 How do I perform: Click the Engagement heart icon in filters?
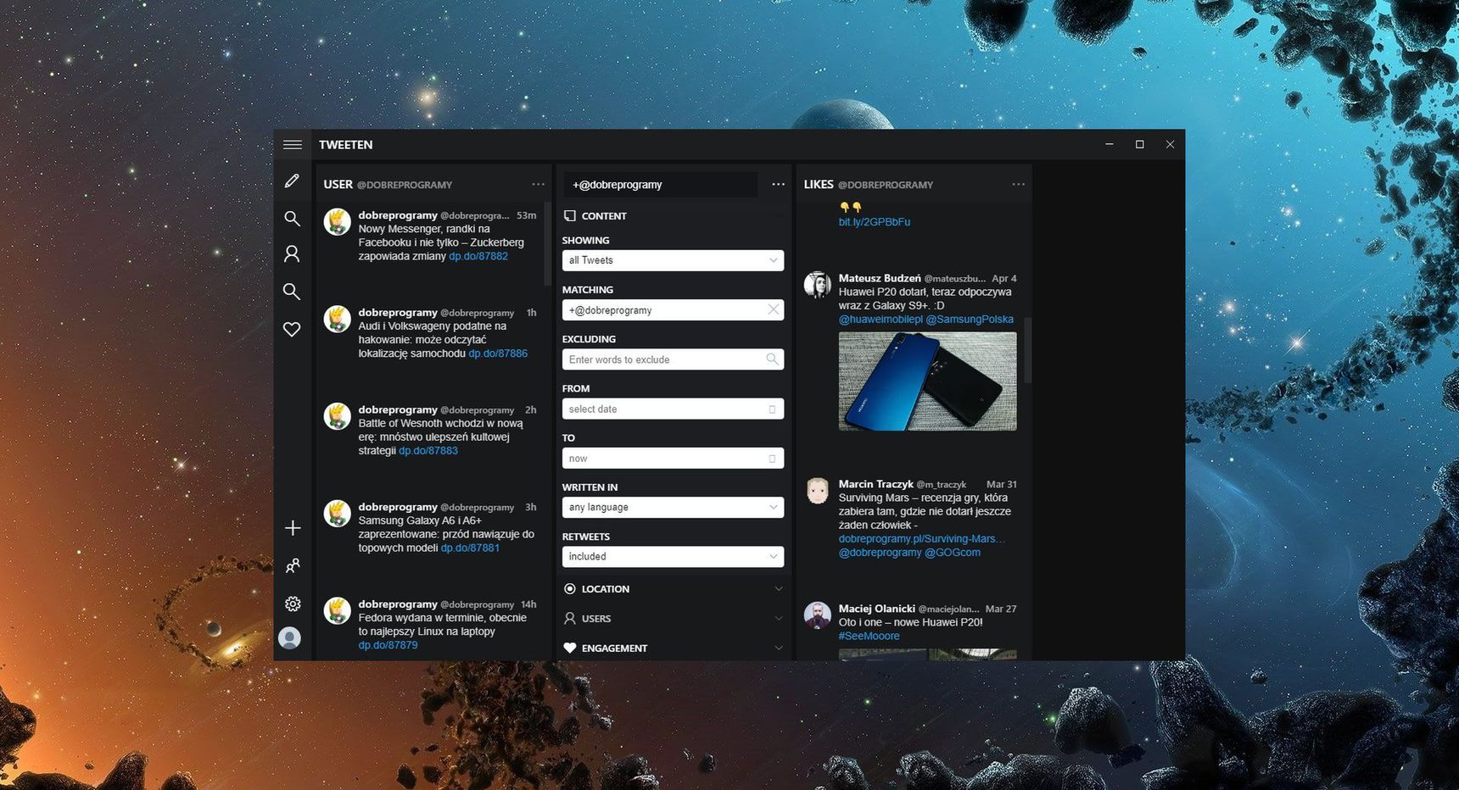coord(570,648)
